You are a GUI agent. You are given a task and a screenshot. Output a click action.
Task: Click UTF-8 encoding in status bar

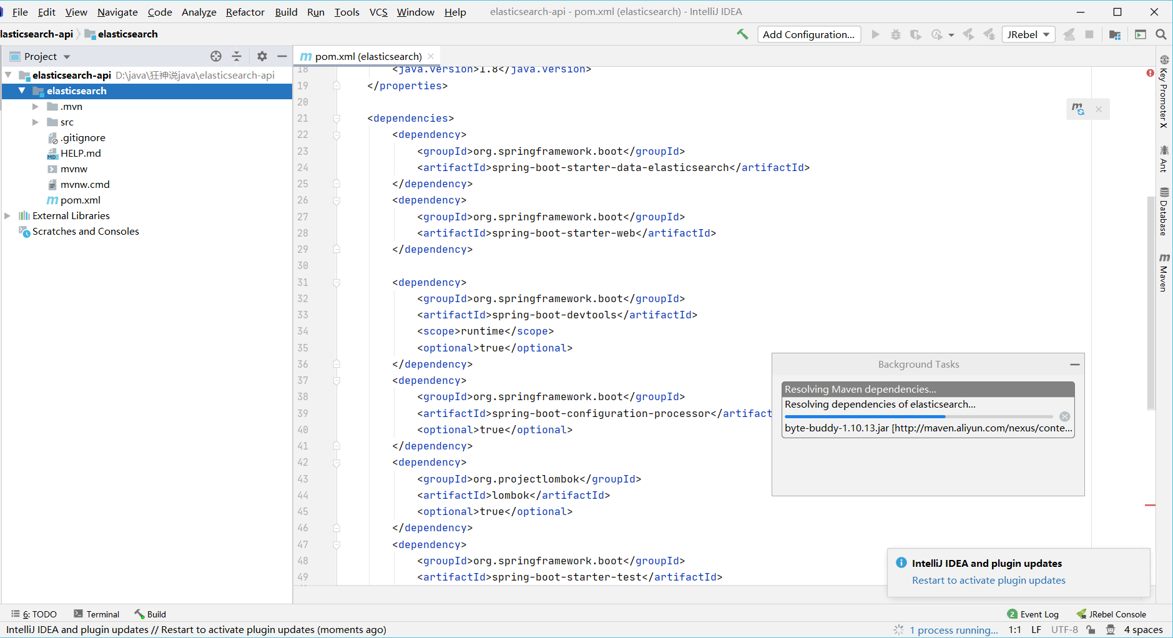pos(1064,630)
